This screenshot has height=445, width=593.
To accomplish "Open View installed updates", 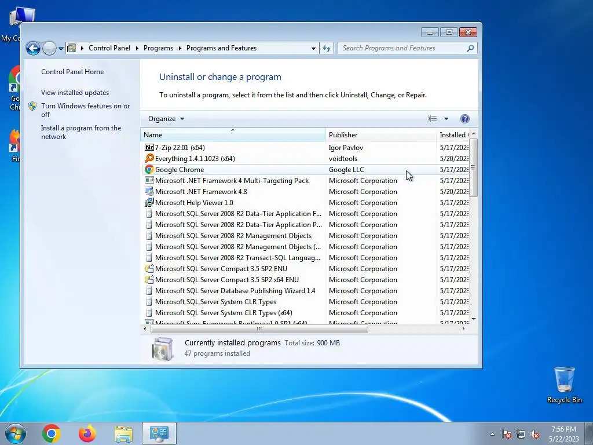I will click(75, 92).
